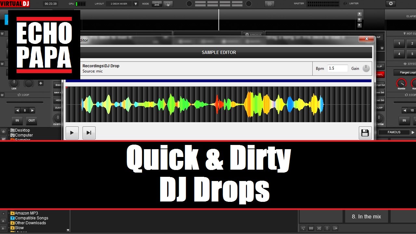Open the Amazon MP3 folder

(24, 213)
